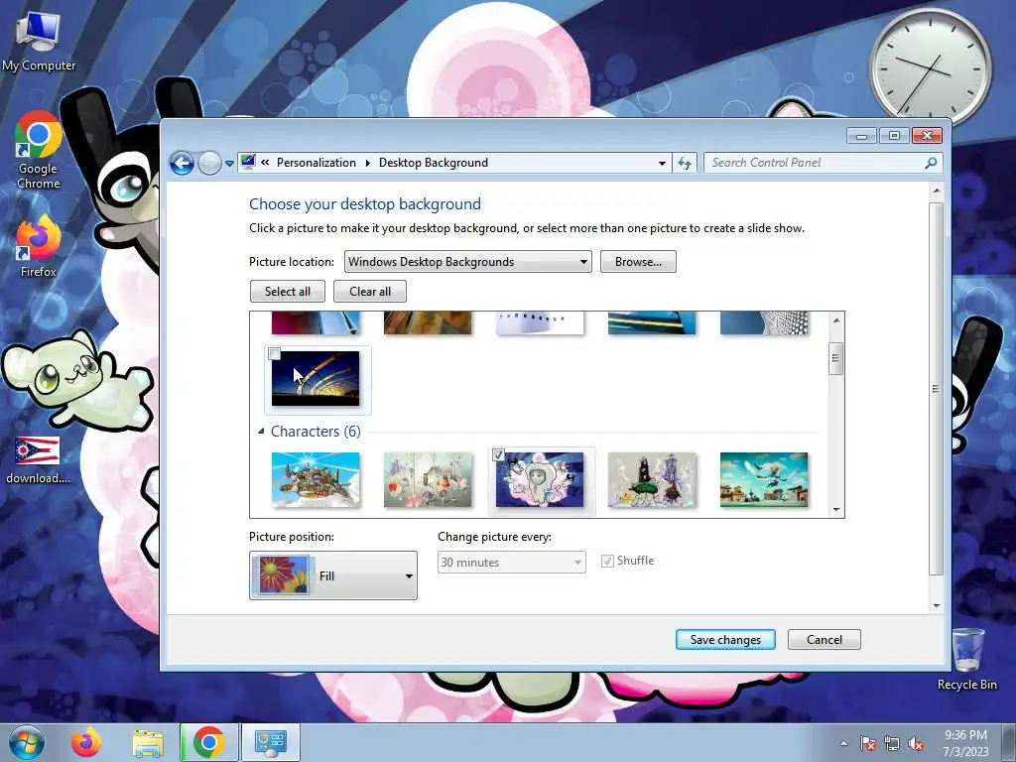Select the pink creature wallpaper thumbnail
The height and width of the screenshot is (762, 1016).
click(x=540, y=480)
